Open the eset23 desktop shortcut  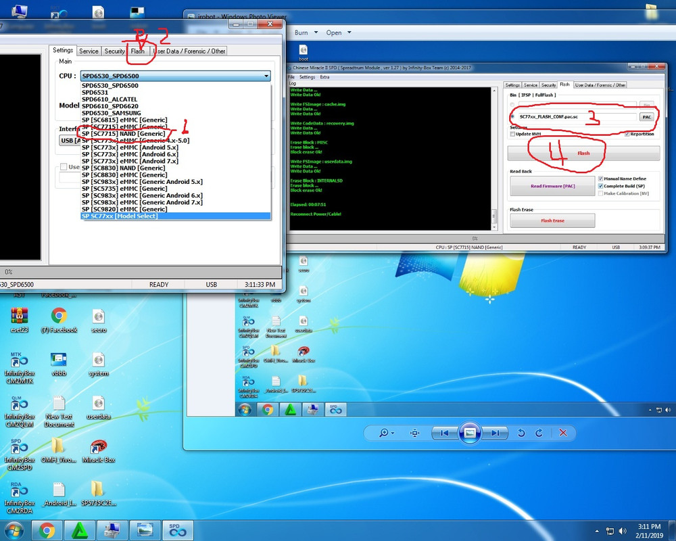[x=20, y=320]
